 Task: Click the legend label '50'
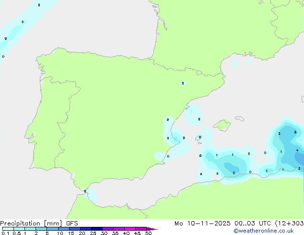pos(148,233)
